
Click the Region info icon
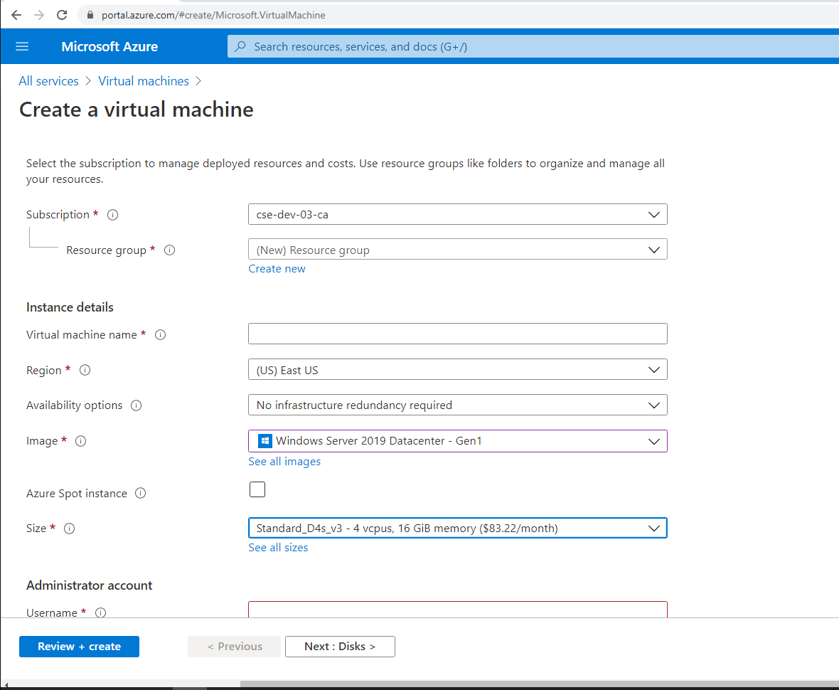[x=85, y=370]
